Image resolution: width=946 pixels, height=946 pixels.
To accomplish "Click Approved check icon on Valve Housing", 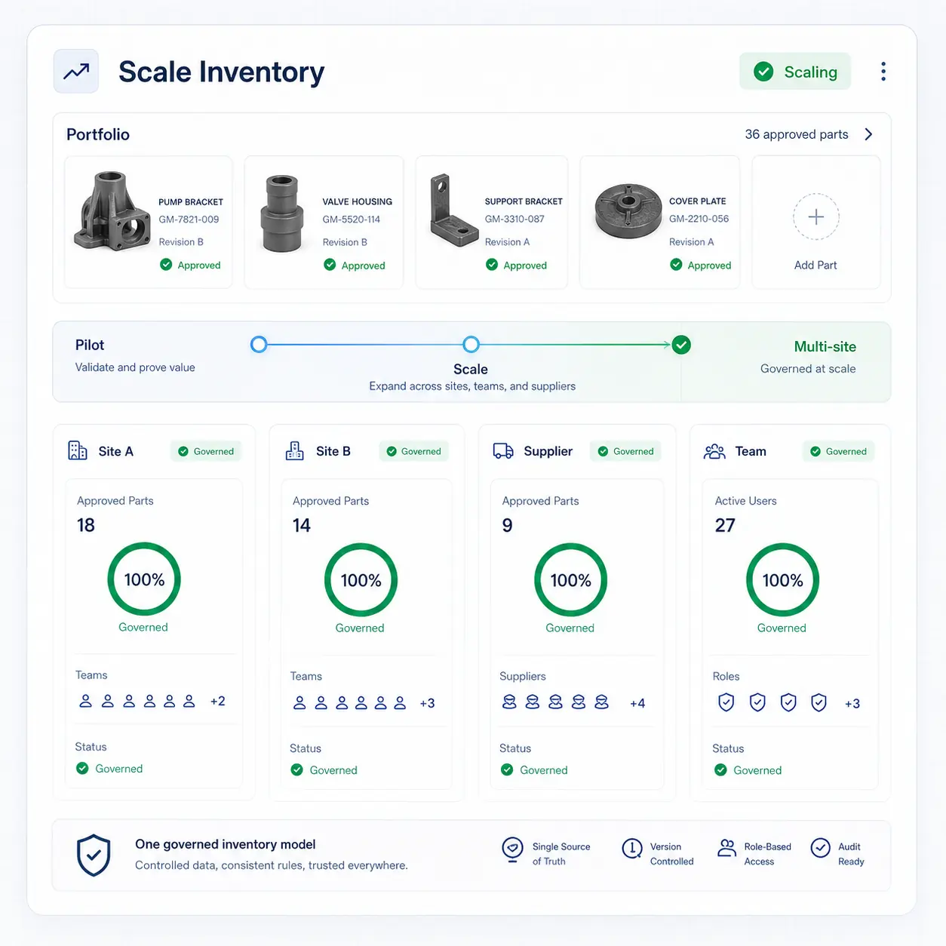I will point(330,265).
